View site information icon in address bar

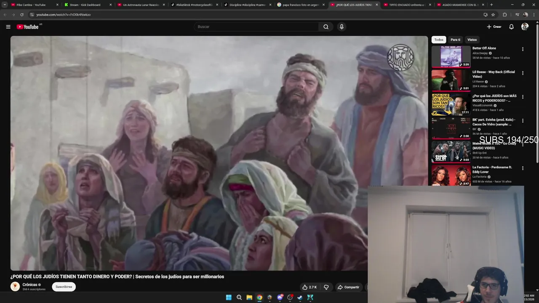32,14
